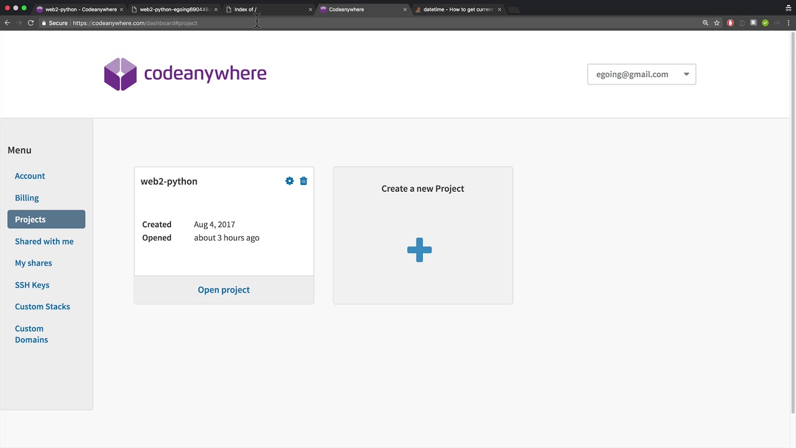
Task: Switch to the 'Index of /' browser tab
Action: pyautogui.click(x=267, y=9)
